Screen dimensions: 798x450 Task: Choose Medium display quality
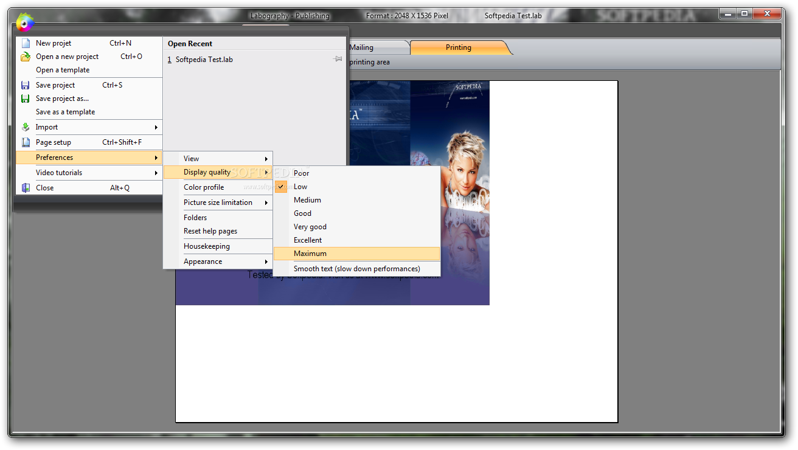click(357, 200)
